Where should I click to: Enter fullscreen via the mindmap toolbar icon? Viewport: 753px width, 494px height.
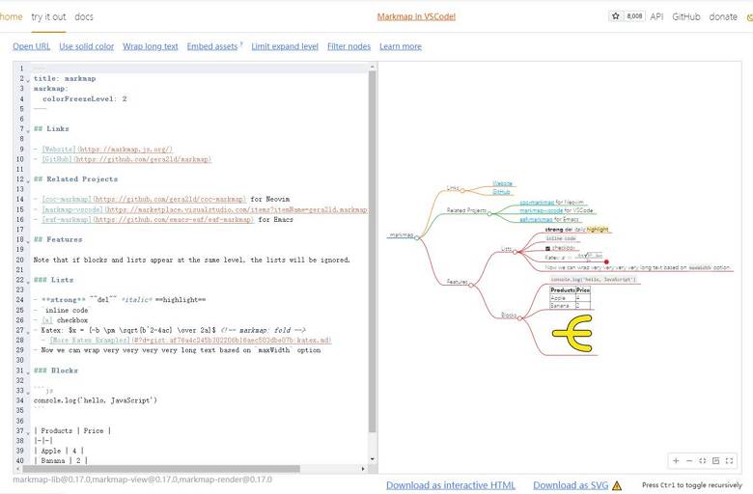(729, 460)
